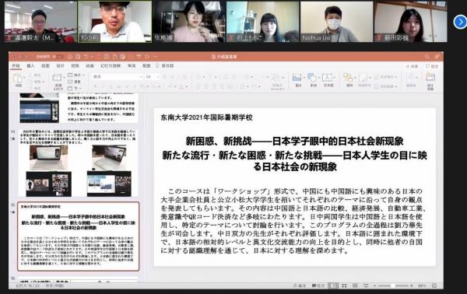Image resolution: width=467 pixels, height=294 pixels.
Task: Click the Notes (备注) button in status bar
Action: [300, 285]
